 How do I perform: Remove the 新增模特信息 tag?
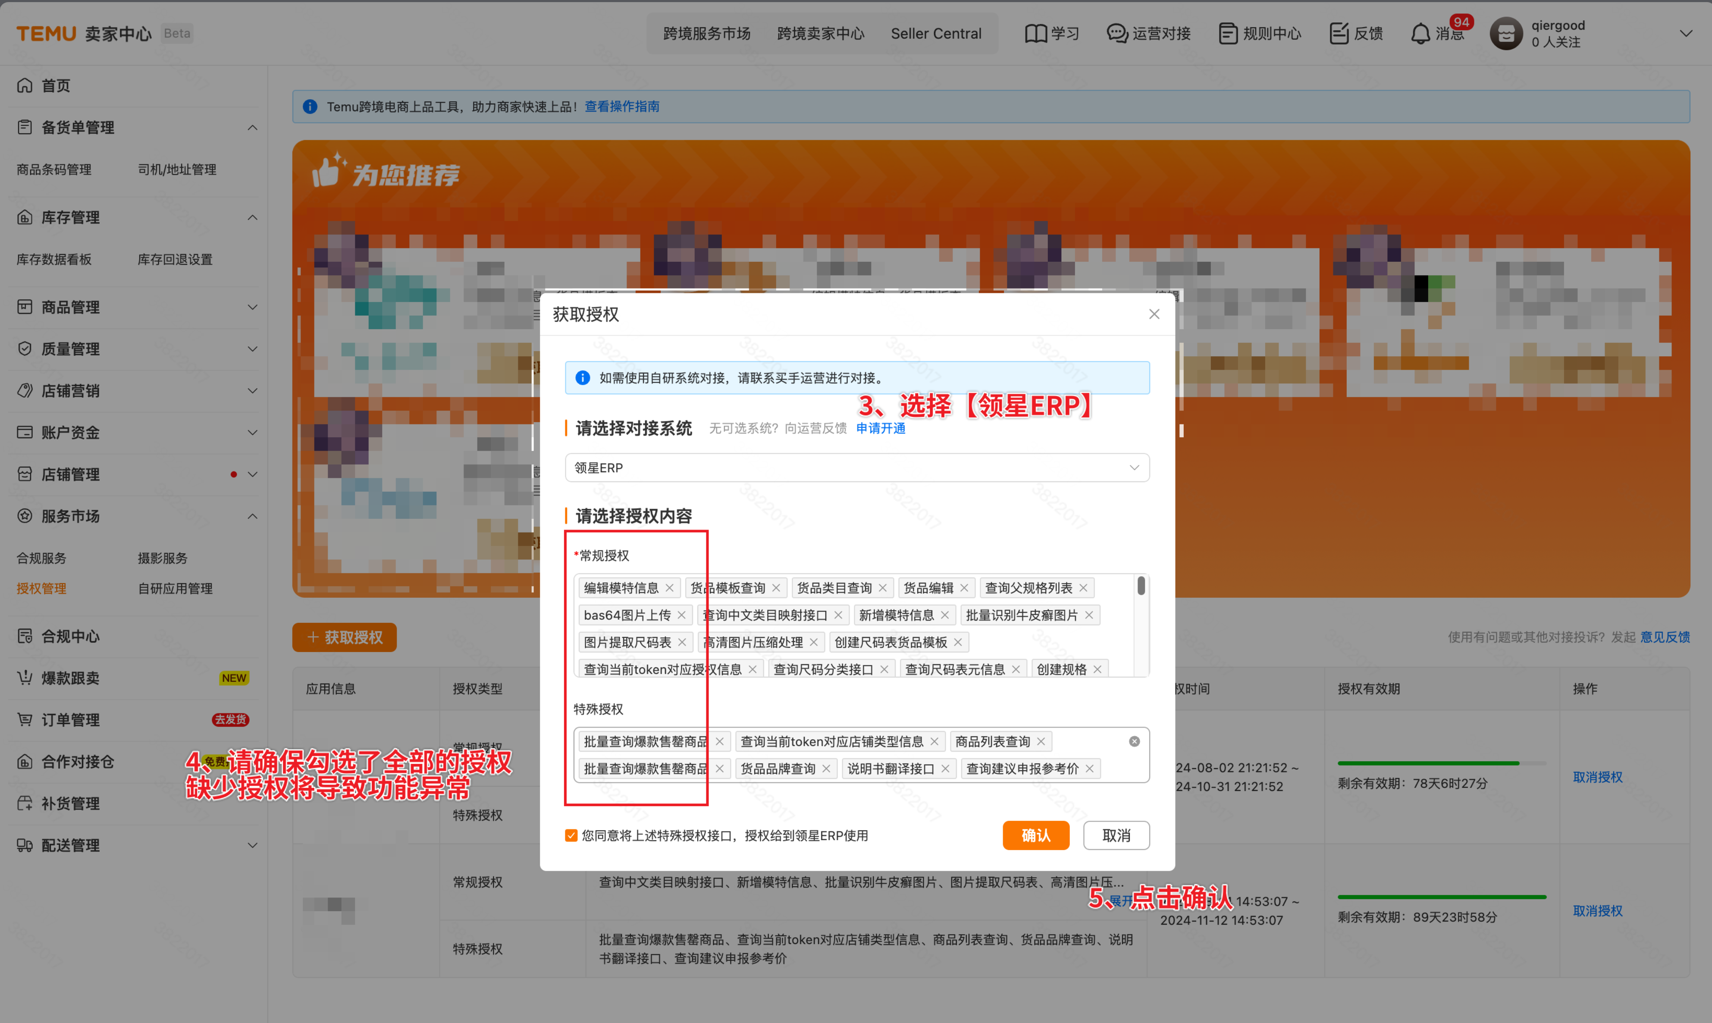click(x=945, y=615)
